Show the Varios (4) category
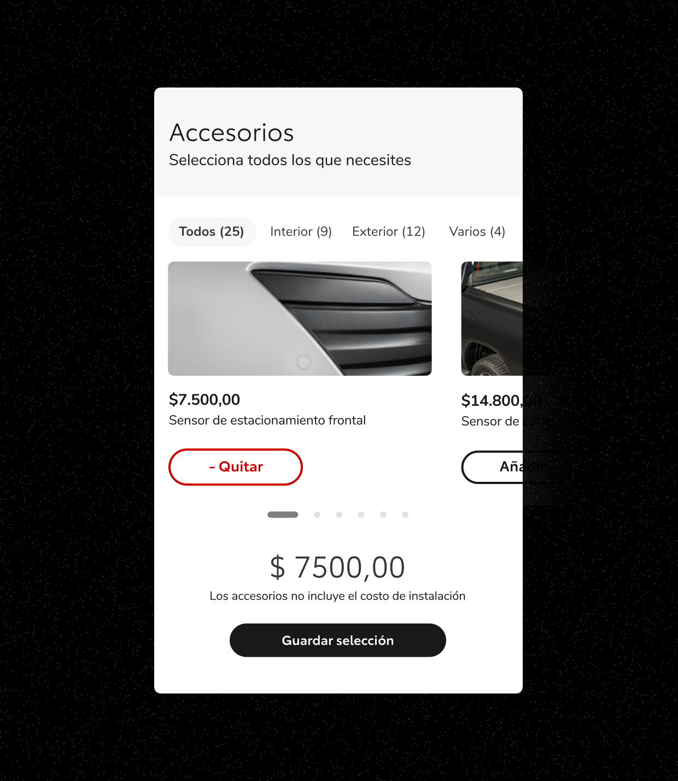 477,232
